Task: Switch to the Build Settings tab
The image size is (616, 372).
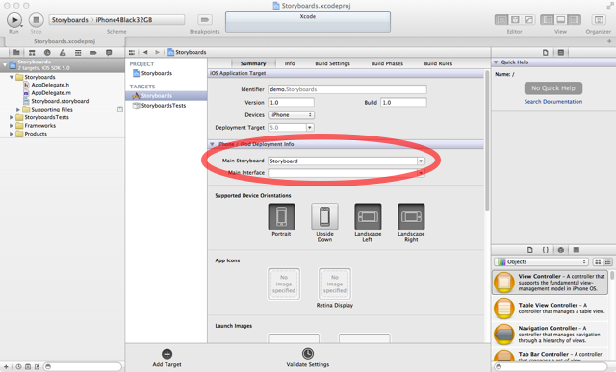Action: (332, 63)
